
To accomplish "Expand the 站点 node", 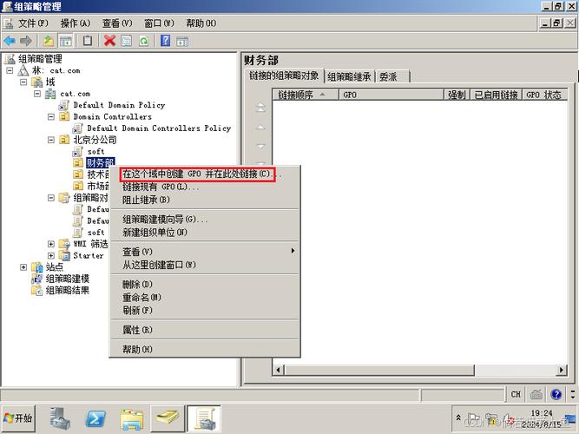I will pyautogui.click(x=23, y=267).
